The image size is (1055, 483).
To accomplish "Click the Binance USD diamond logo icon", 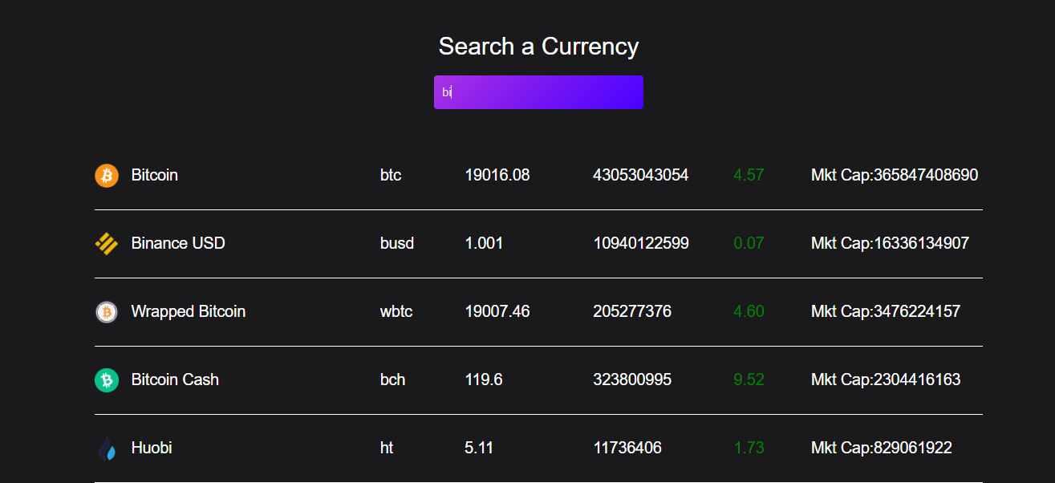I will pos(105,242).
